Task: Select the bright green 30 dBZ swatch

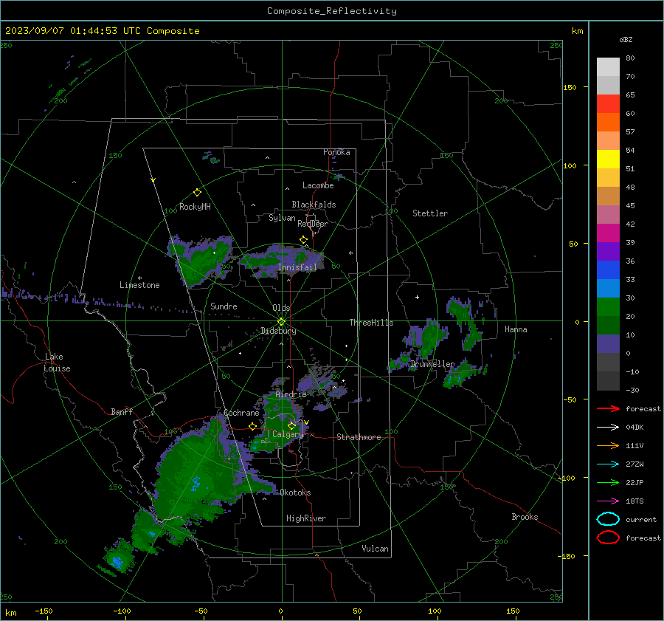Action: tap(608, 306)
